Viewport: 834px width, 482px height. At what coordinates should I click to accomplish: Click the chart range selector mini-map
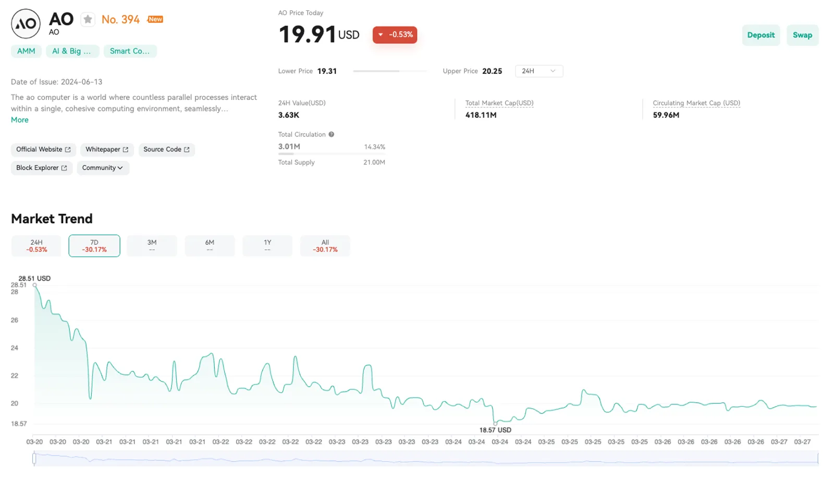[426, 458]
